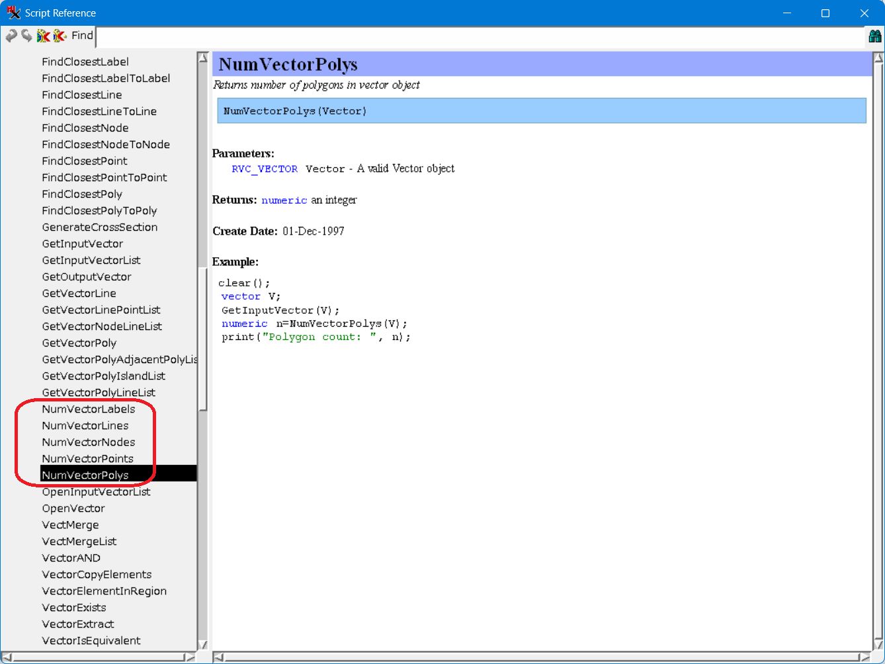Maximize the Script Reference window

click(825, 13)
